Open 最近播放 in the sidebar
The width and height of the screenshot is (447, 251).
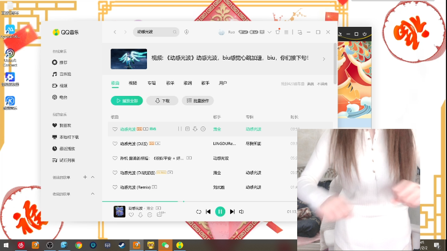point(64,148)
